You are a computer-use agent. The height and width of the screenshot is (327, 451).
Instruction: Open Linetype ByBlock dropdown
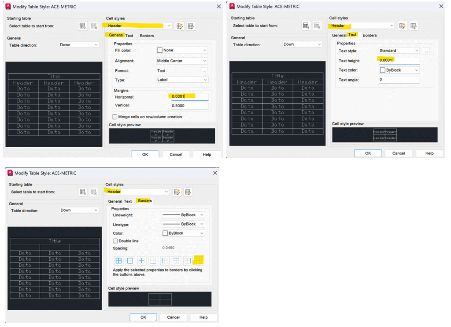tap(183, 224)
